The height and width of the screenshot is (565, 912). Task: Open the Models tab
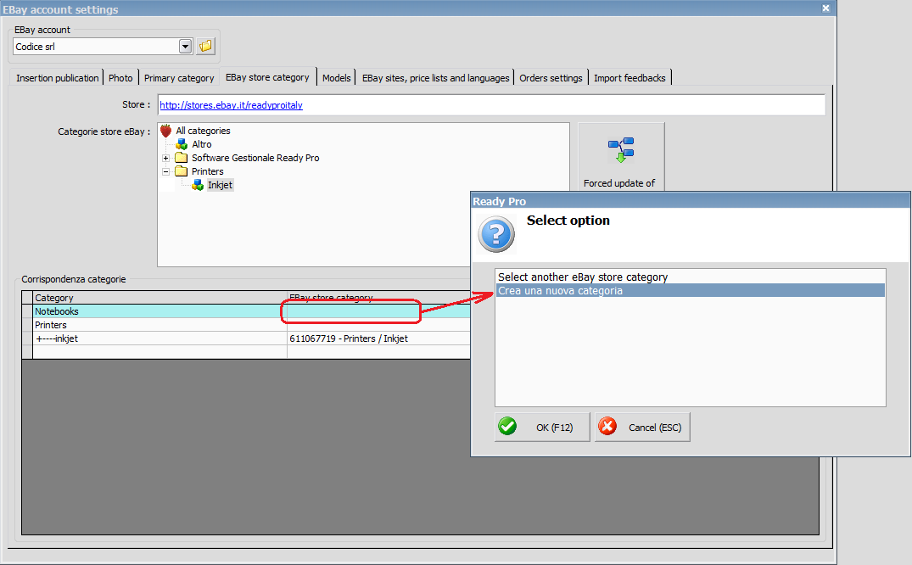336,78
